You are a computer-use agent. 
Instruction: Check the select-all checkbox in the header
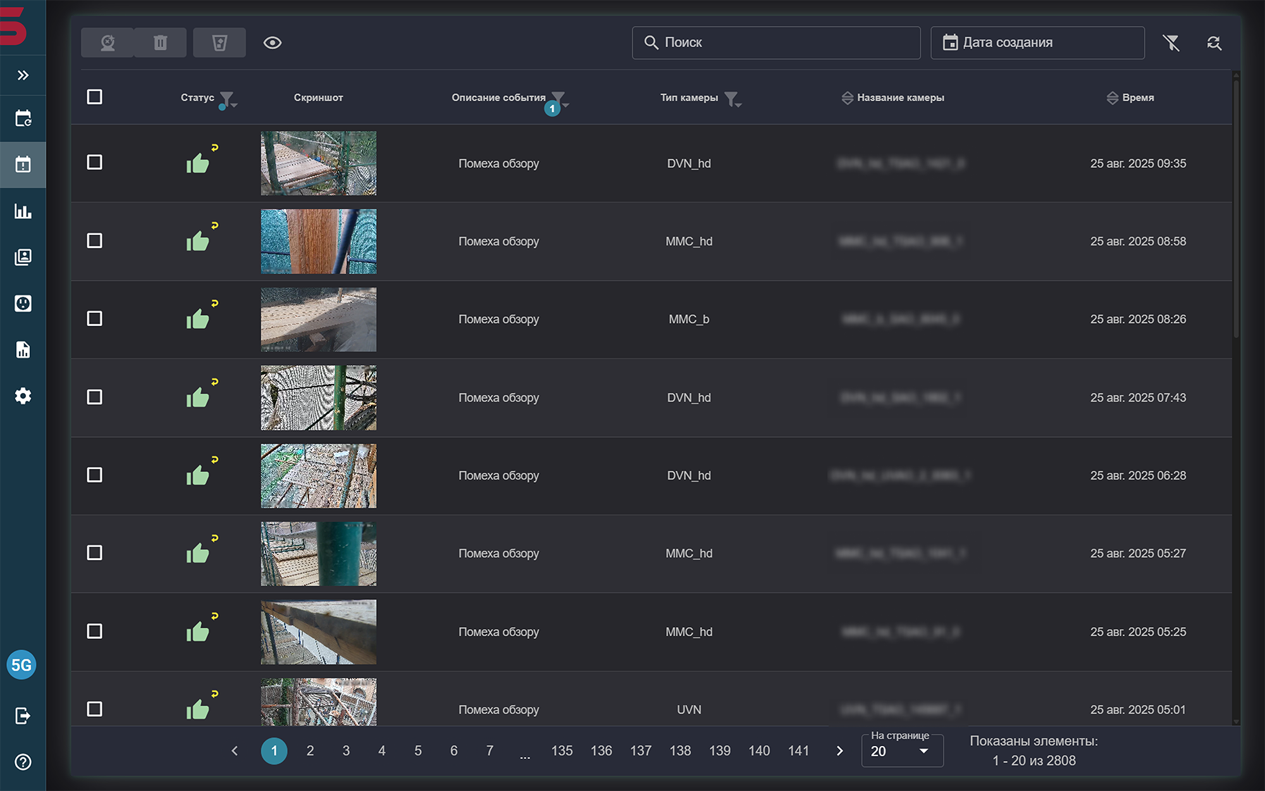coord(95,97)
